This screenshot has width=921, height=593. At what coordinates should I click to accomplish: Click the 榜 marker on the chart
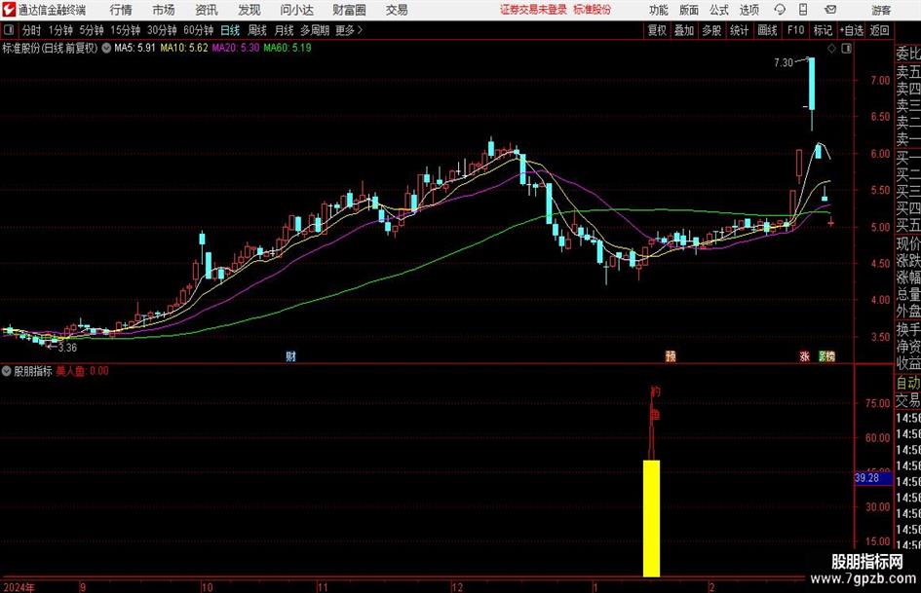click(x=830, y=356)
